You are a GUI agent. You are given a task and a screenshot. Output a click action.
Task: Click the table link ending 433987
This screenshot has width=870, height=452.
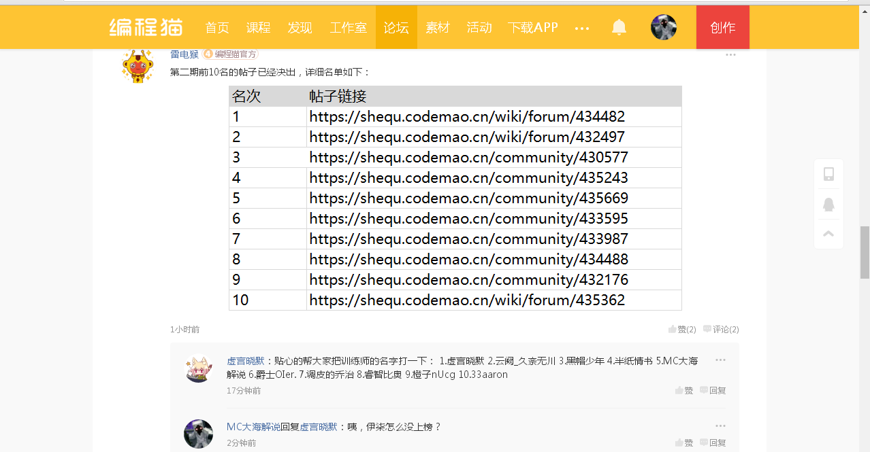click(468, 239)
